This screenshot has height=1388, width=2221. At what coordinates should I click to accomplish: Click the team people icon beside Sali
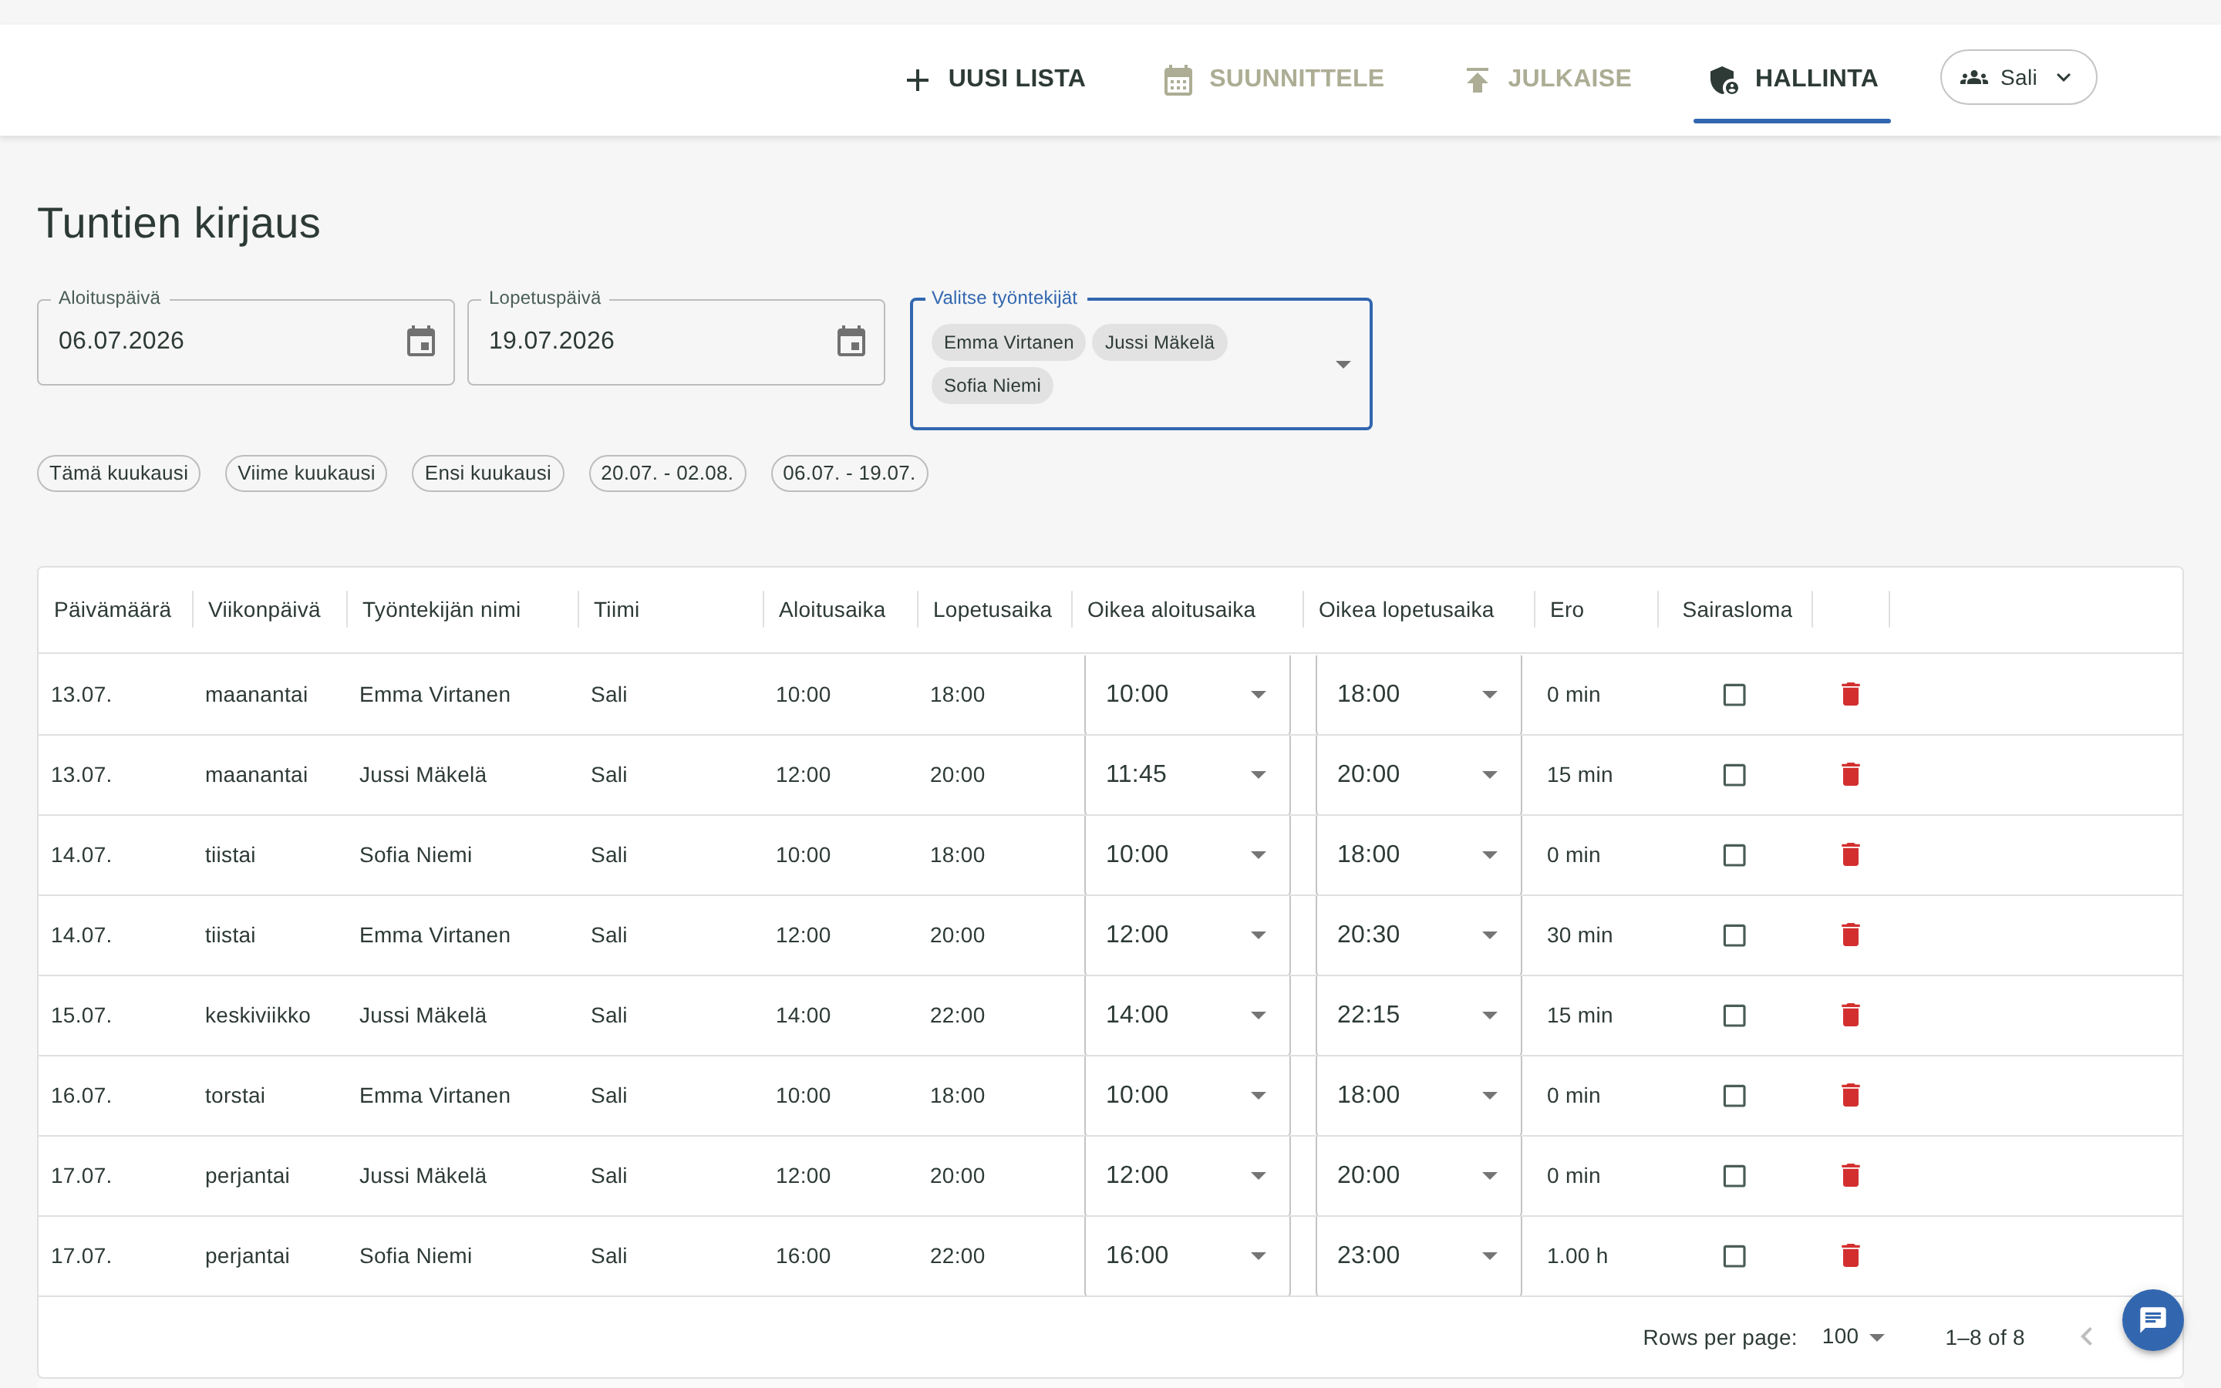point(1973,78)
